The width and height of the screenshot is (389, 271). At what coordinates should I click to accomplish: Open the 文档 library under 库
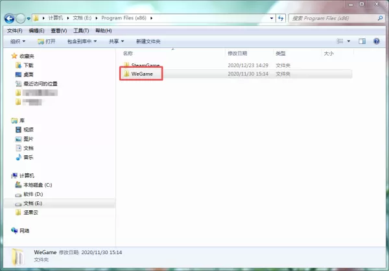pos(29,148)
